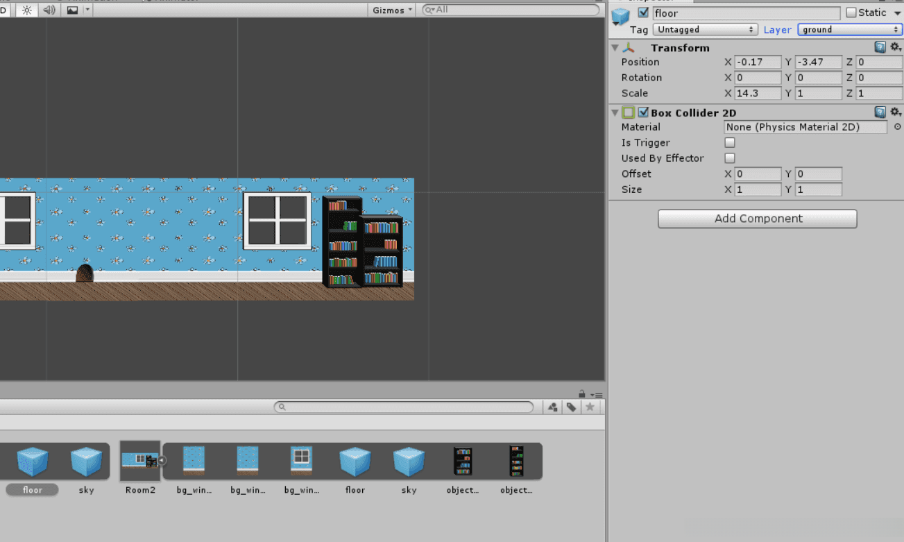Open the Tag dropdown showing Untagged
The height and width of the screenshot is (542, 904).
(706, 29)
